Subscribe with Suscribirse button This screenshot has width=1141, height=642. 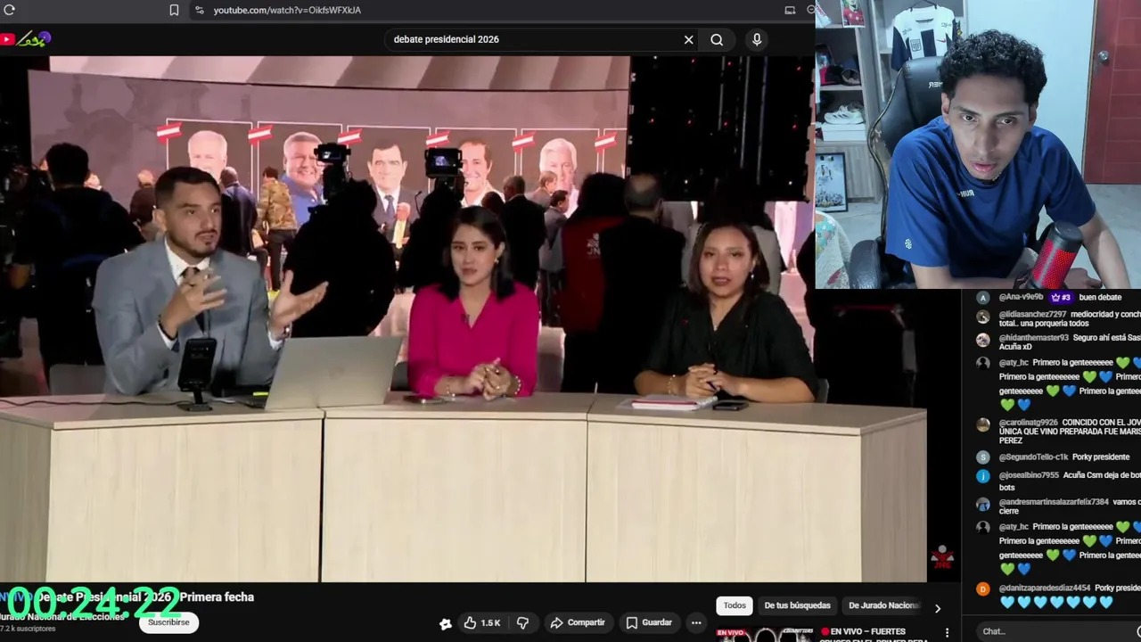[x=168, y=622]
